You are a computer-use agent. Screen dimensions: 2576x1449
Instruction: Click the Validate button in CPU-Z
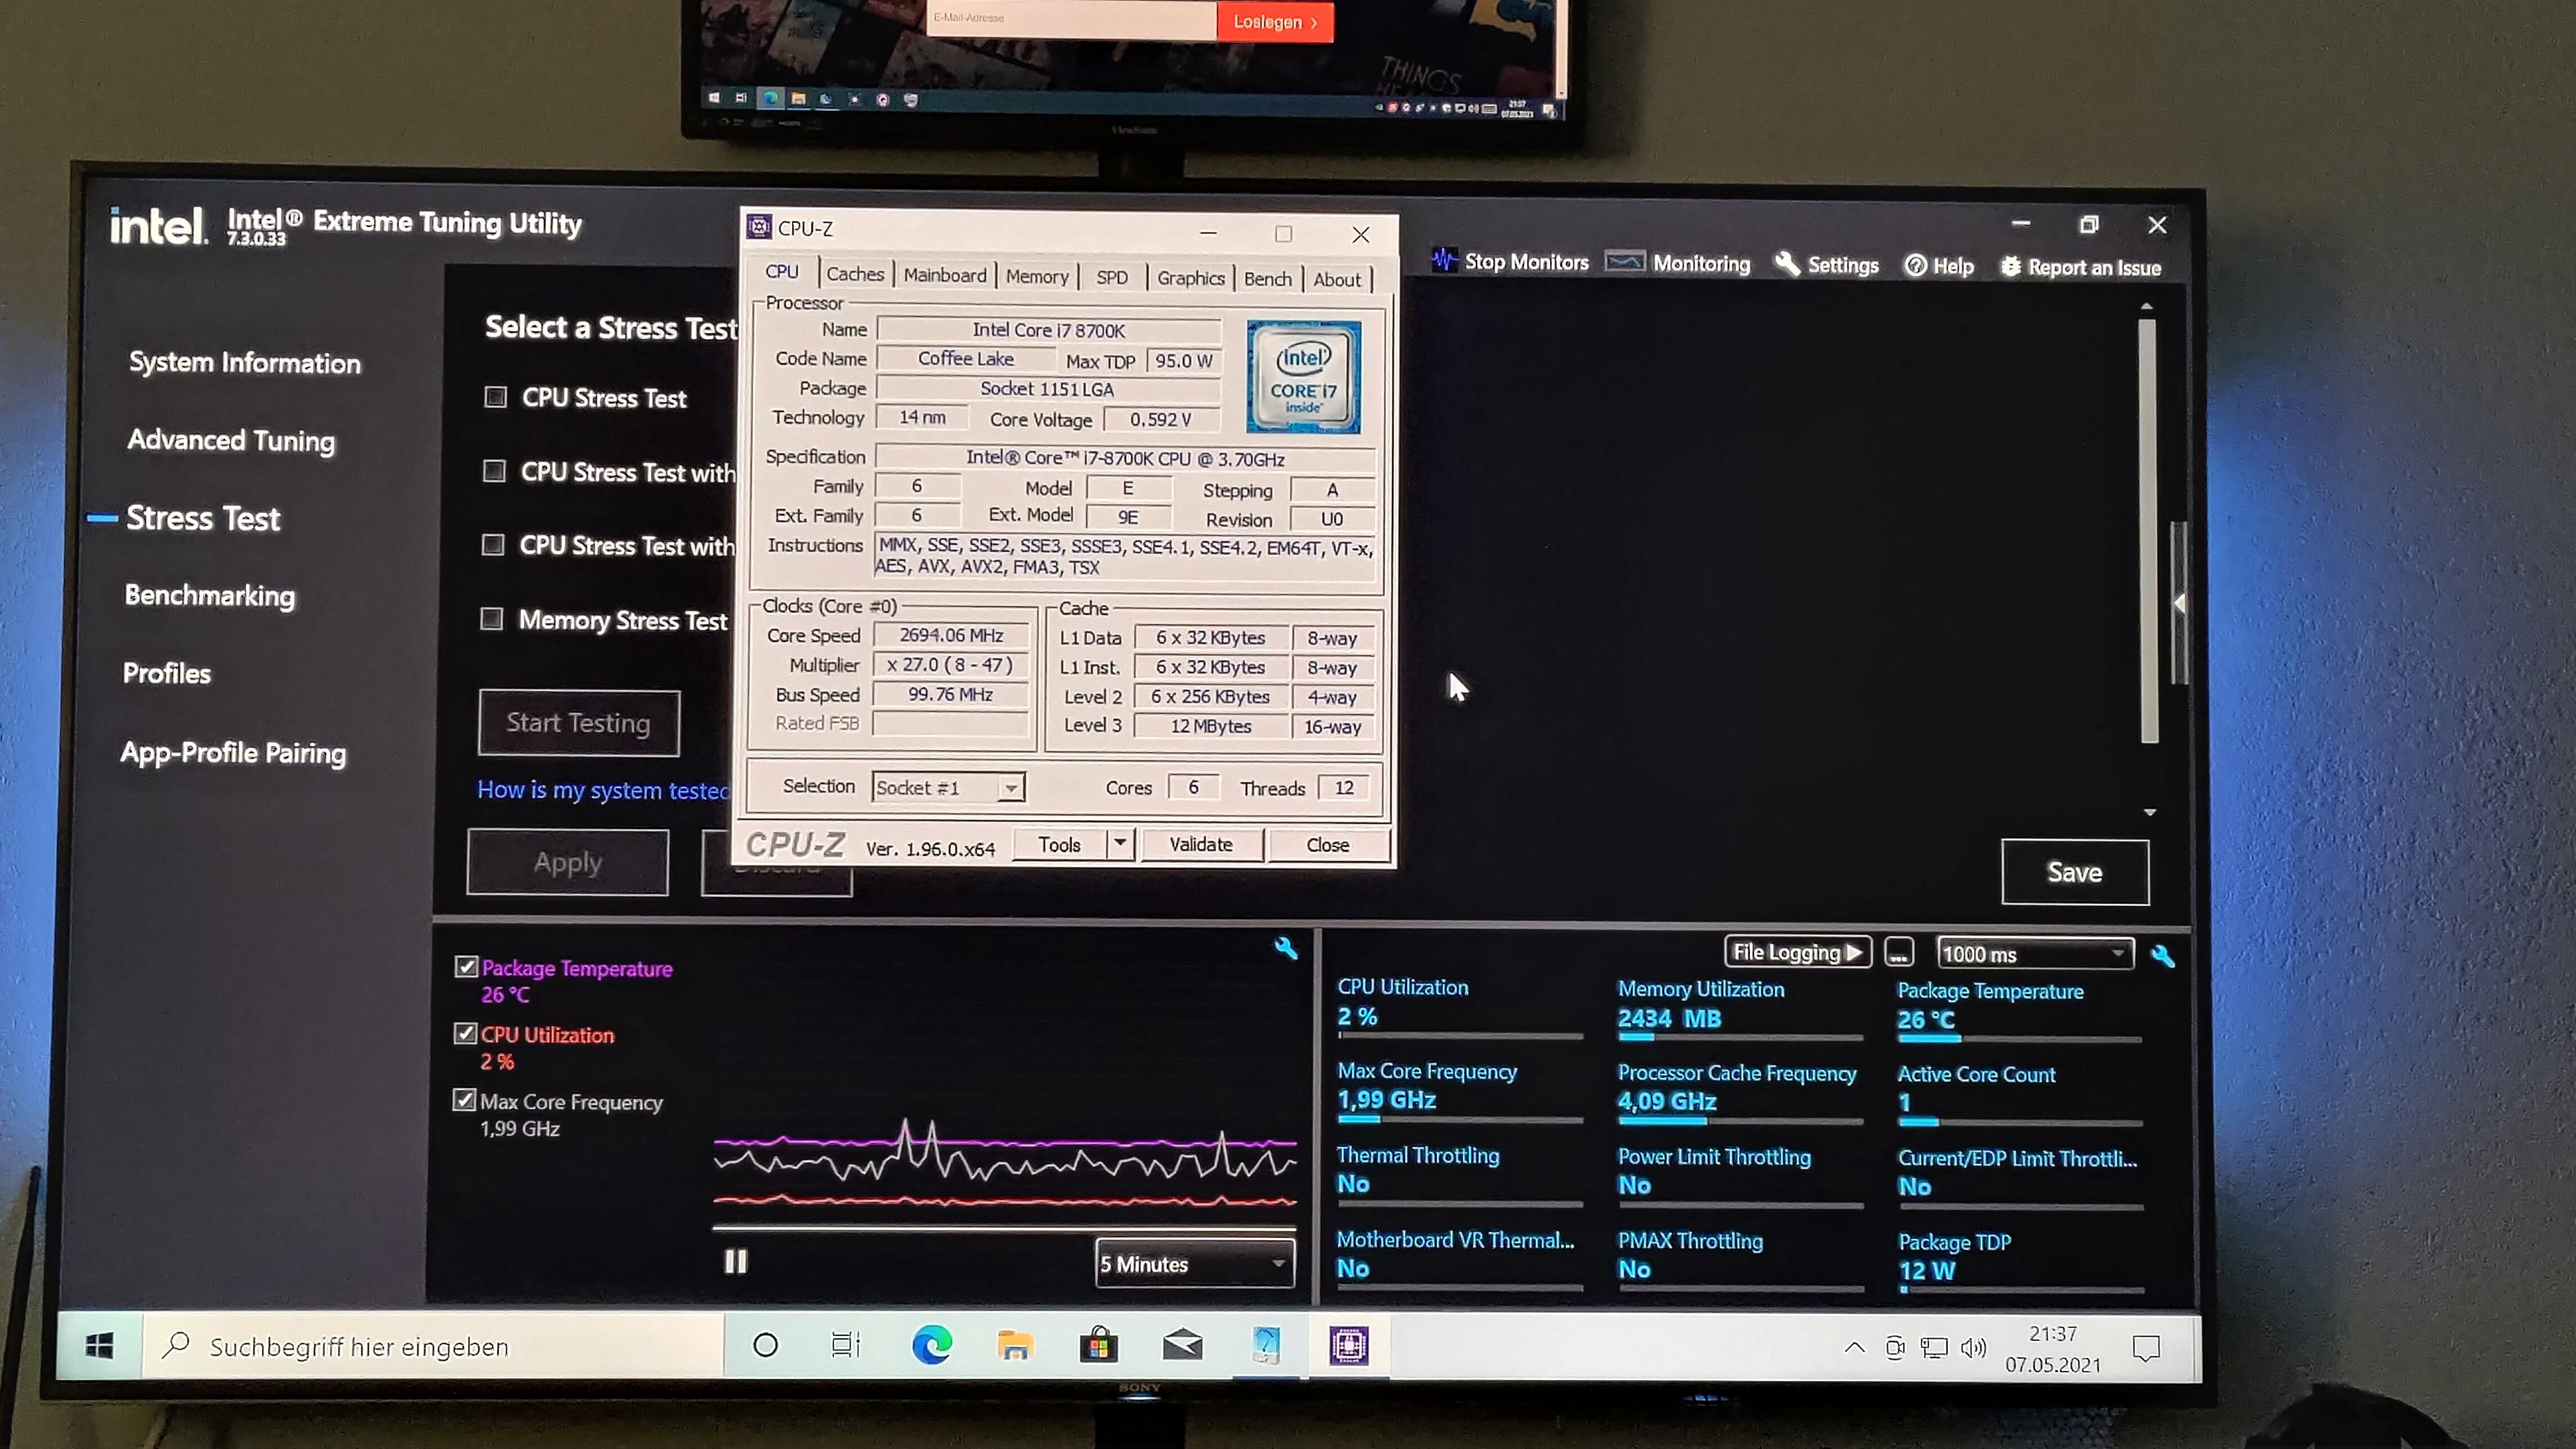(x=1201, y=844)
